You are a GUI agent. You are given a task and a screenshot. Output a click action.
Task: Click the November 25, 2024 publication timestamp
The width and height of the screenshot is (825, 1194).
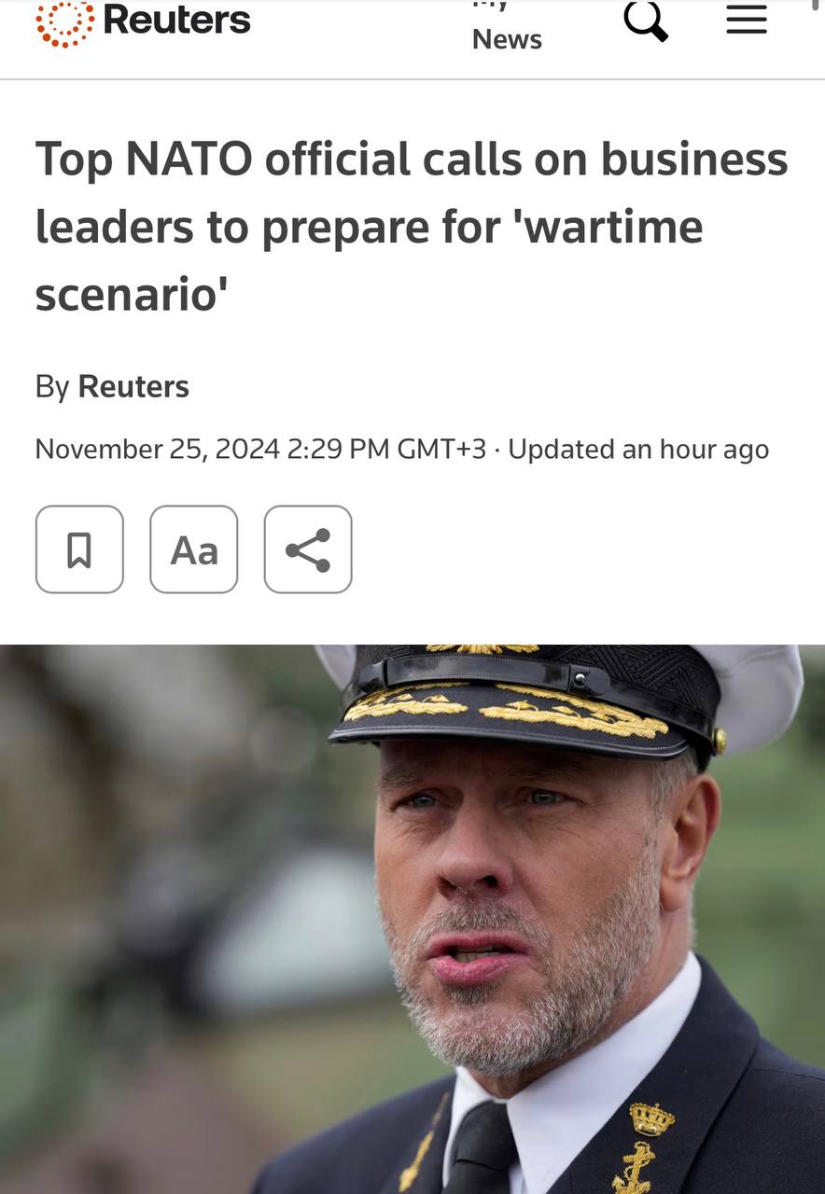coord(260,449)
